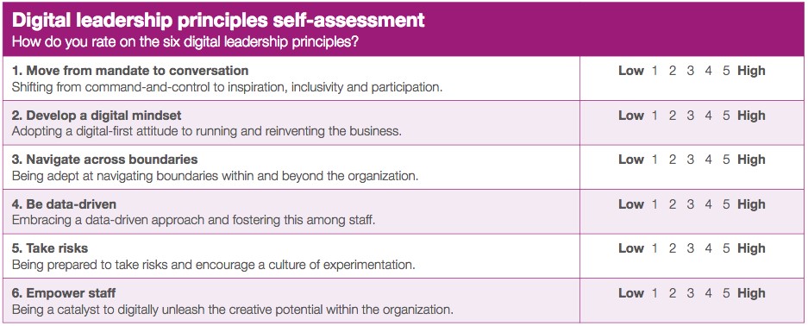Image resolution: width=808 pixels, height=326 pixels.
Task: Choose rating 3 for Develop a digital mindset
Action: coord(691,116)
